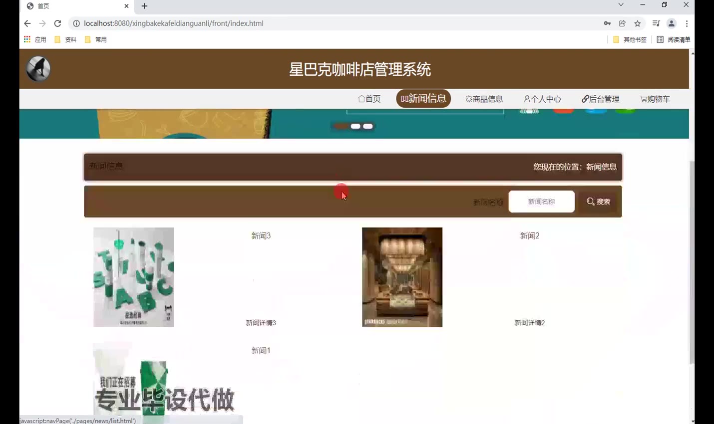The width and height of the screenshot is (714, 424).
Task: Go back to the previous page
Action: click(x=27, y=23)
